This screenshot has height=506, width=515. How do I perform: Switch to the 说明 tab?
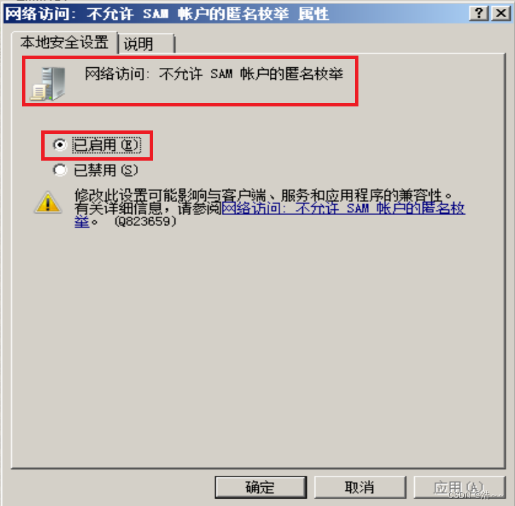[x=146, y=44]
